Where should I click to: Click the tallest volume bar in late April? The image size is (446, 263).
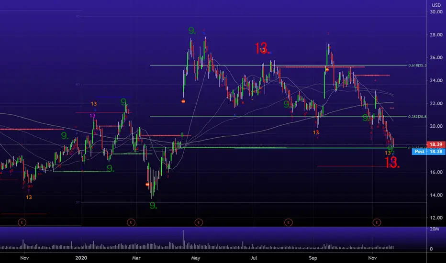pyautogui.click(x=183, y=240)
